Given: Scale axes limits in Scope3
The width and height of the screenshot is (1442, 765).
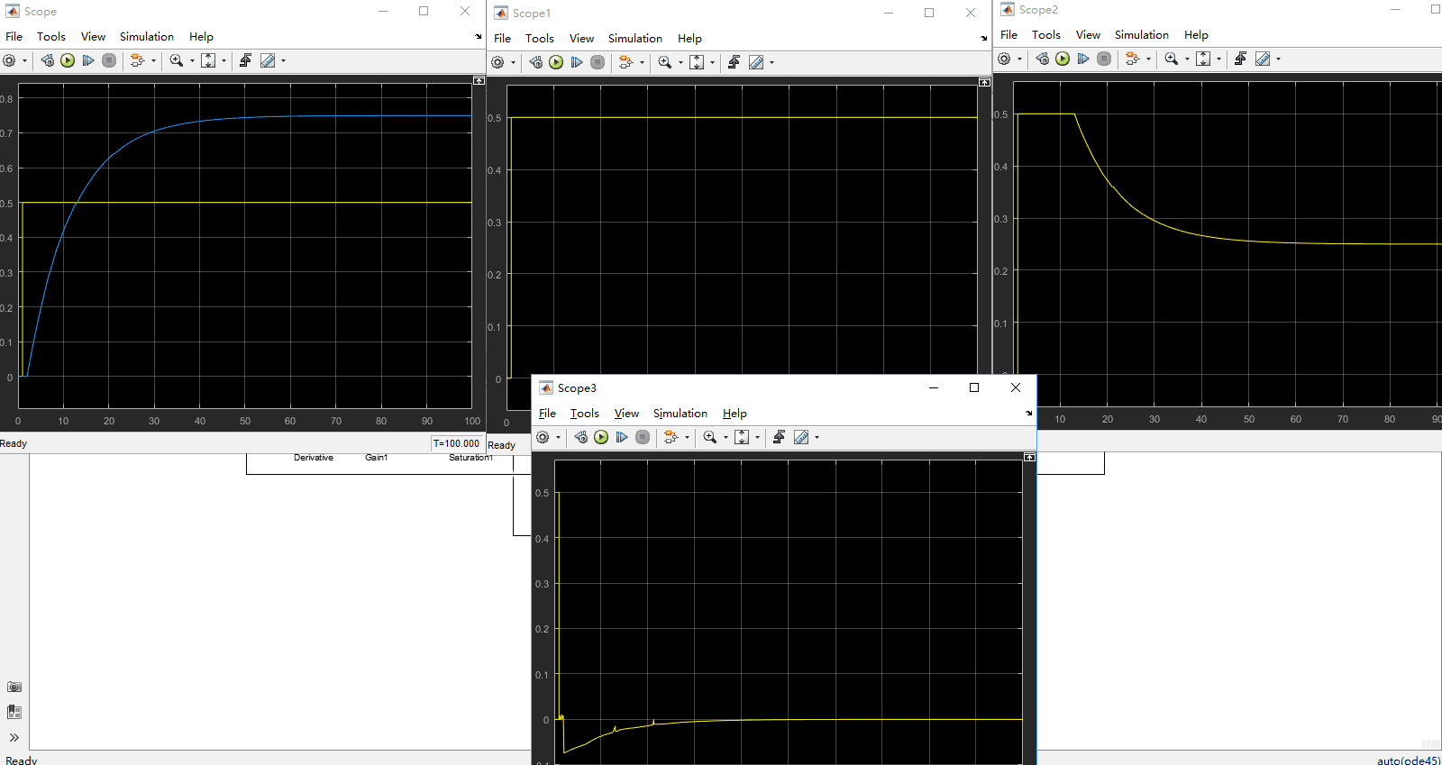Looking at the screenshot, I should tap(742, 437).
